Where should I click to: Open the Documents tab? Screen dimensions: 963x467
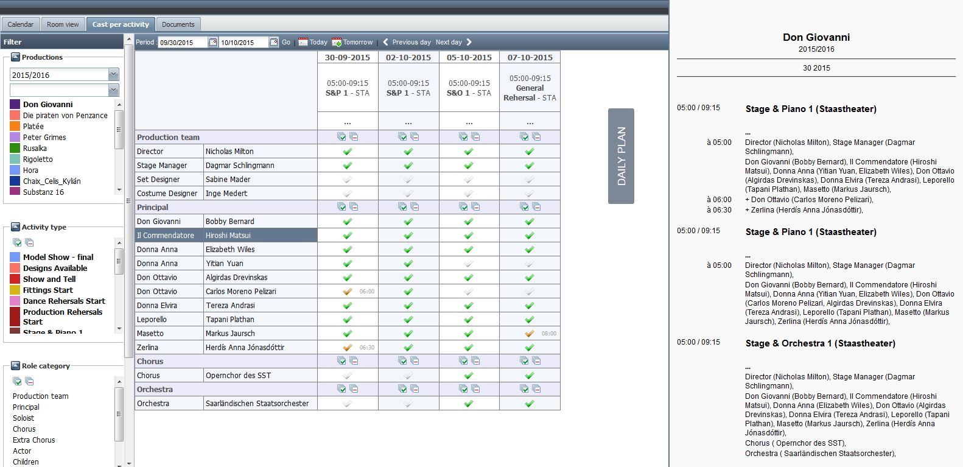pos(178,24)
